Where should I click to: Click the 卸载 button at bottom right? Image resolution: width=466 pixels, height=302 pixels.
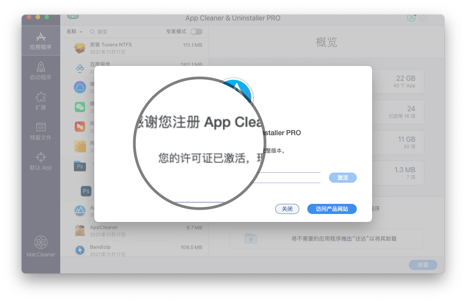[x=423, y=265]
